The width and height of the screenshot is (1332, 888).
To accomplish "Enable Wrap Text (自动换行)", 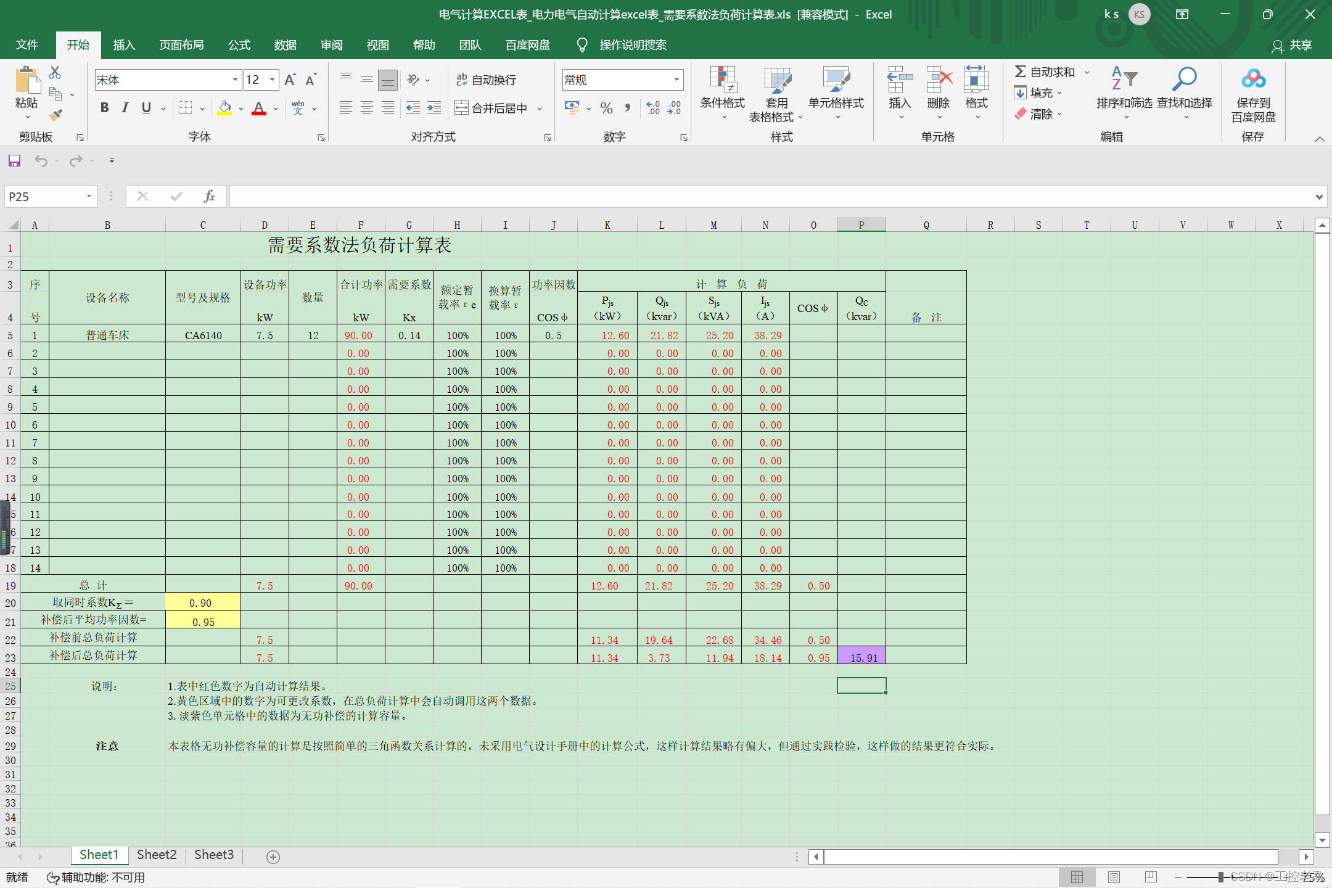I will click(486, 80).
